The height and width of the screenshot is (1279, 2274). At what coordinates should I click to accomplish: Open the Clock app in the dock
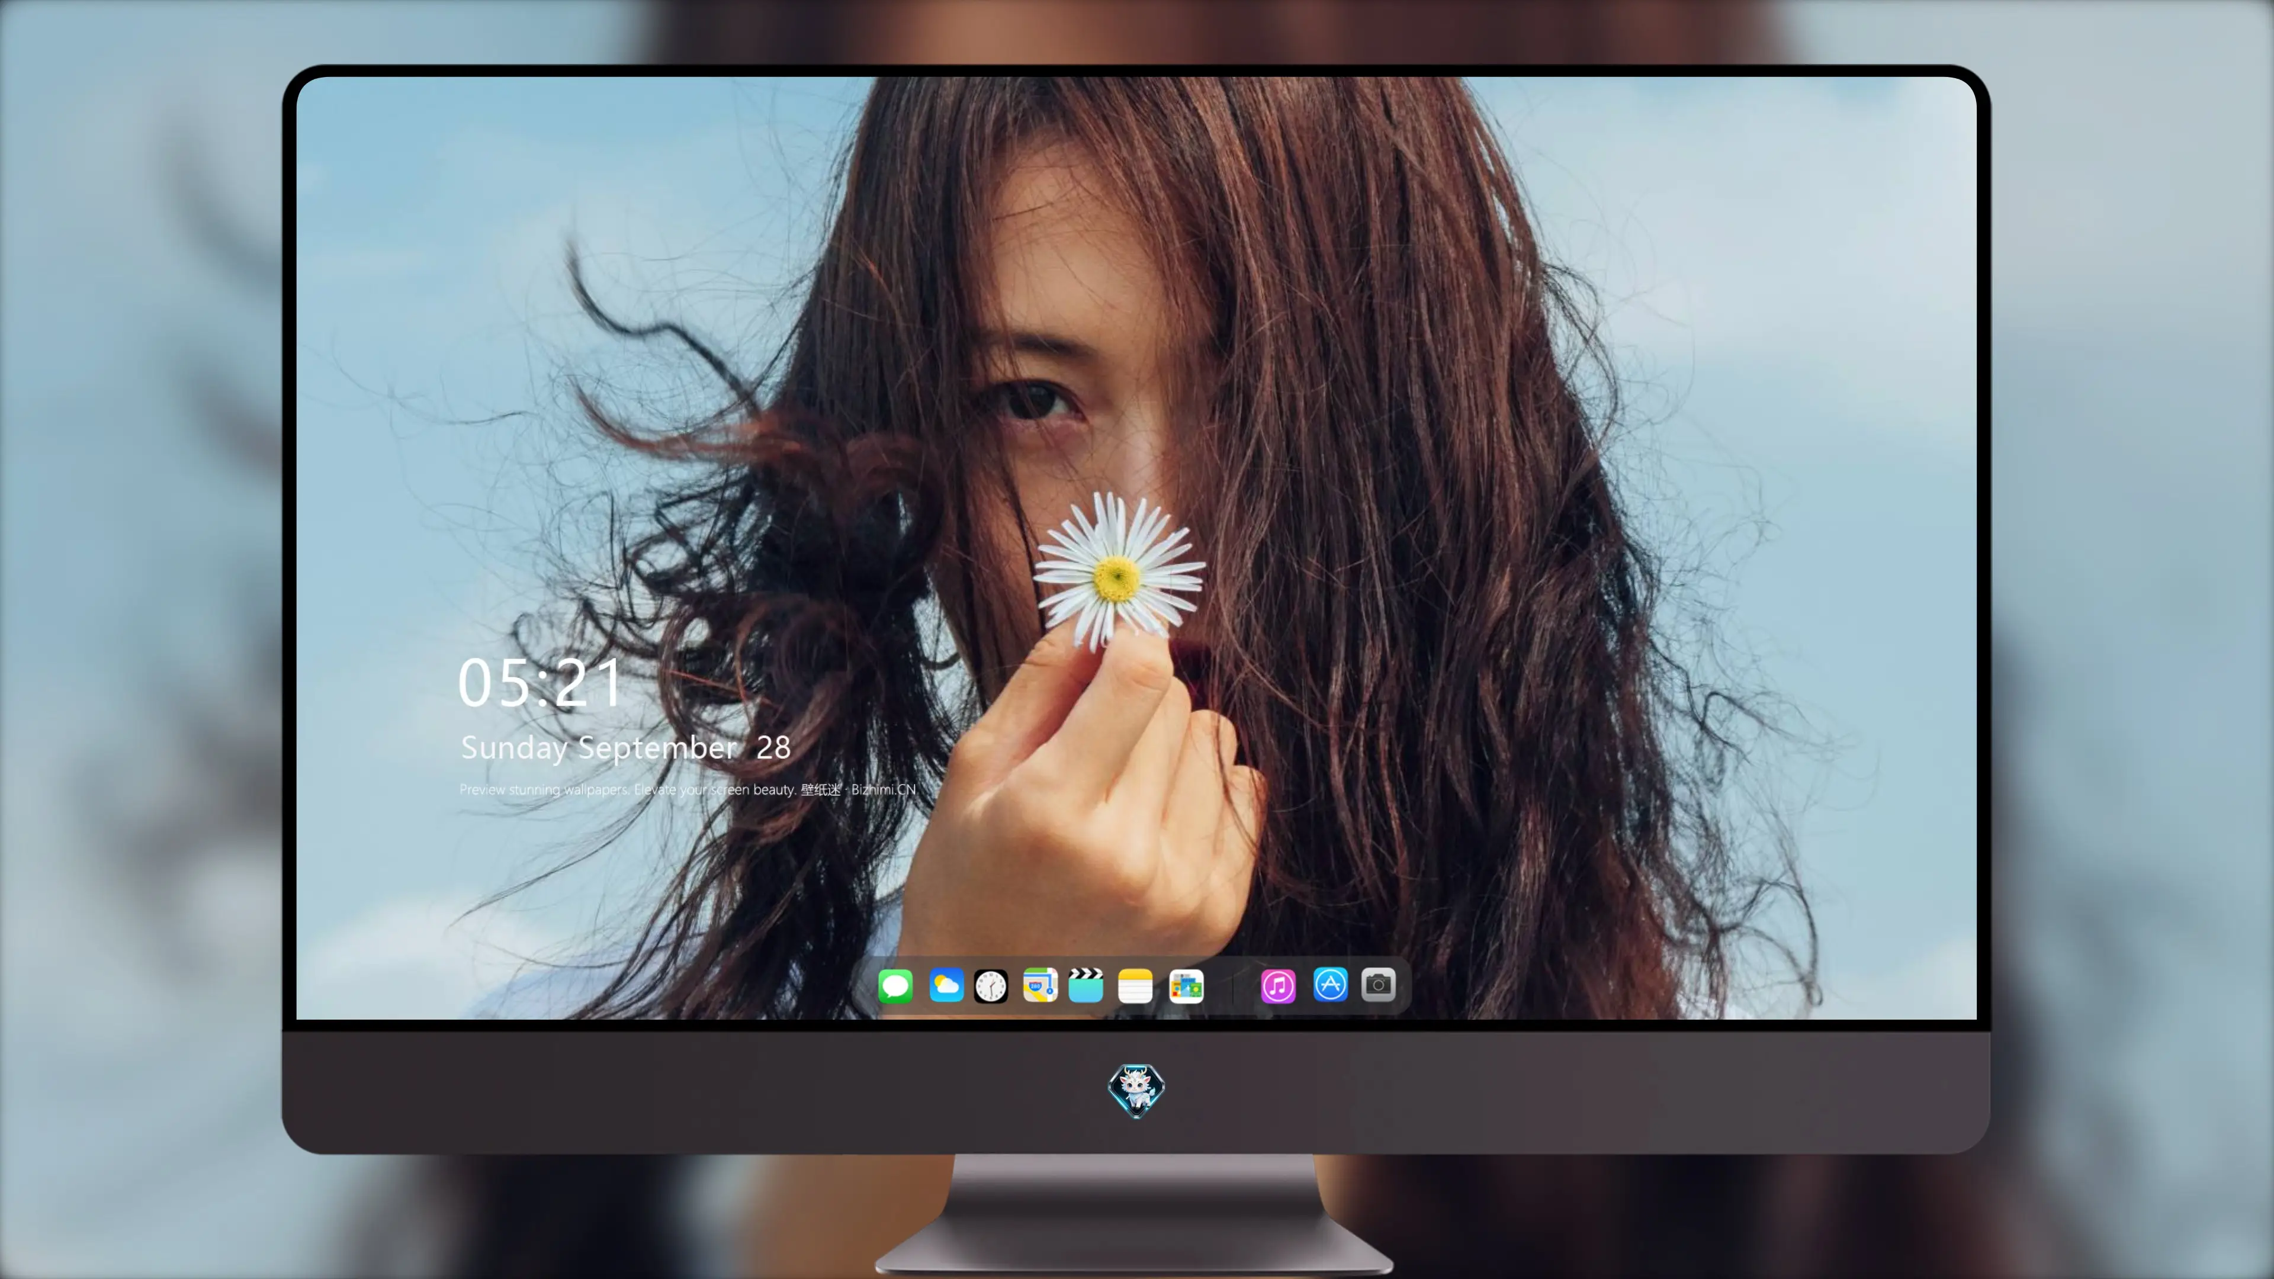[x=991, y=985]
